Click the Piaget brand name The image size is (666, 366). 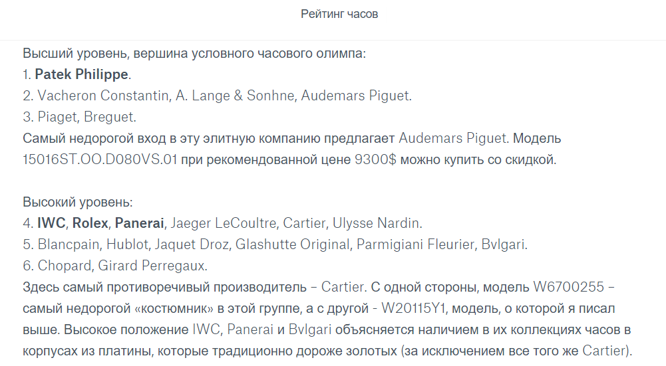[x=56, y=118]
